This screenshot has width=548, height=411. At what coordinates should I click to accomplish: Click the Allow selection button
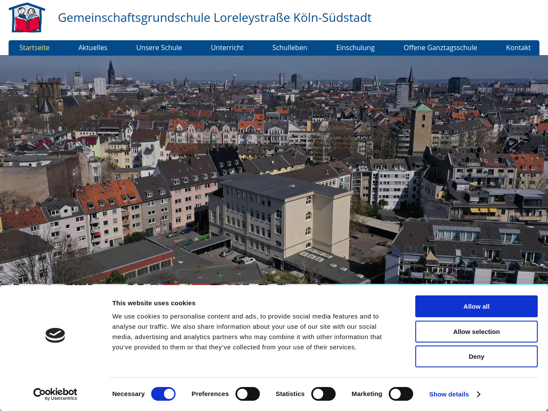[476, 332]
